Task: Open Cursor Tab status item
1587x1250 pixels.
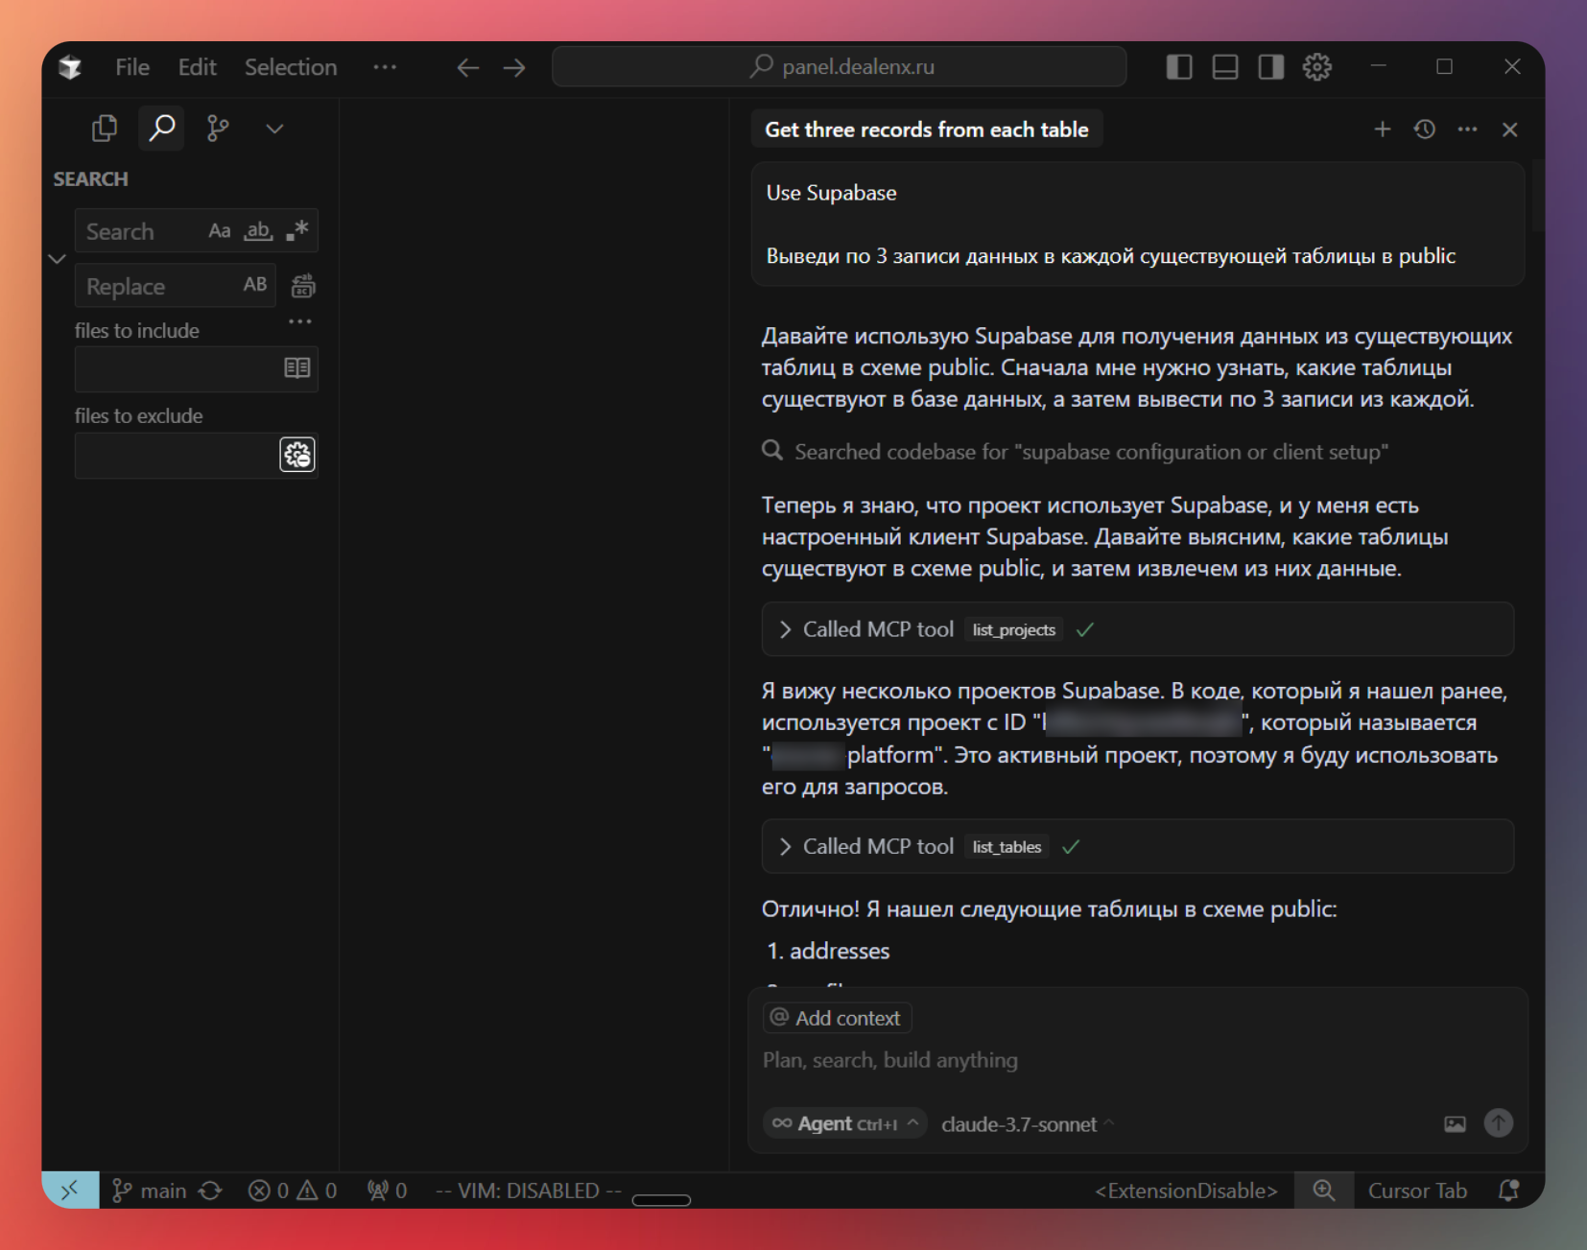Action: pos(1417,1191)
